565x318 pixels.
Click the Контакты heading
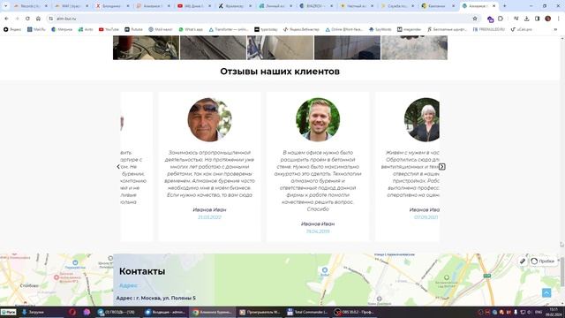[x=142, y=271]
